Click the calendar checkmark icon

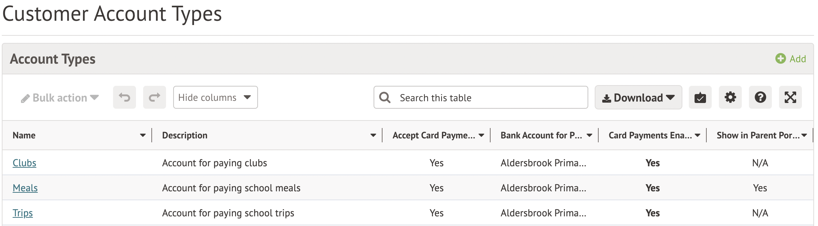700,97
